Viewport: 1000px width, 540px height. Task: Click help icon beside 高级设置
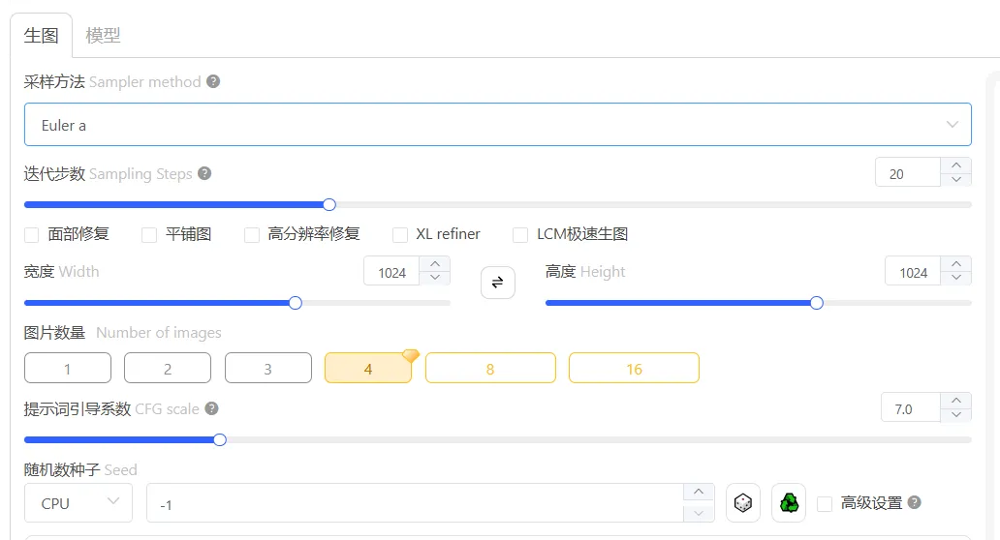pyautogui.click(x=914, y=503)
